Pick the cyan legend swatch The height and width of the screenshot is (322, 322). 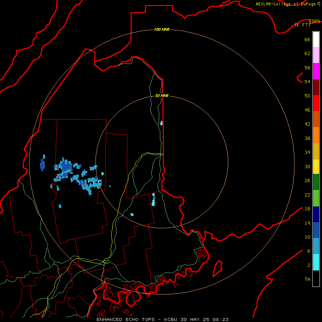(x=316, y=262)
